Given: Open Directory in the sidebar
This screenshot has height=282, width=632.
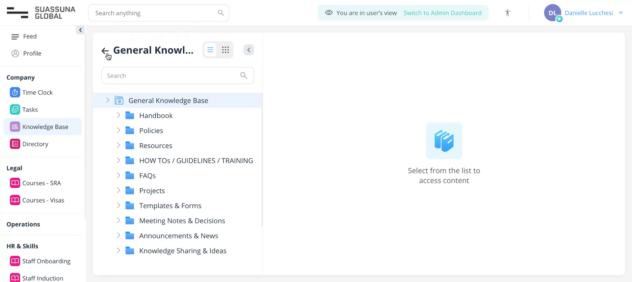Looking at the screenshot, I should coord(35,144).
